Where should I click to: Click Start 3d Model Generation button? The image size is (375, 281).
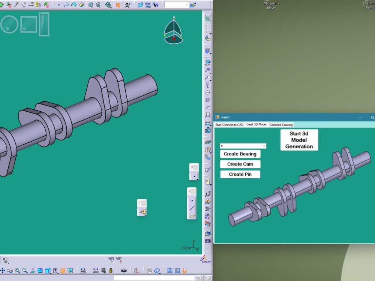point(299,140)
